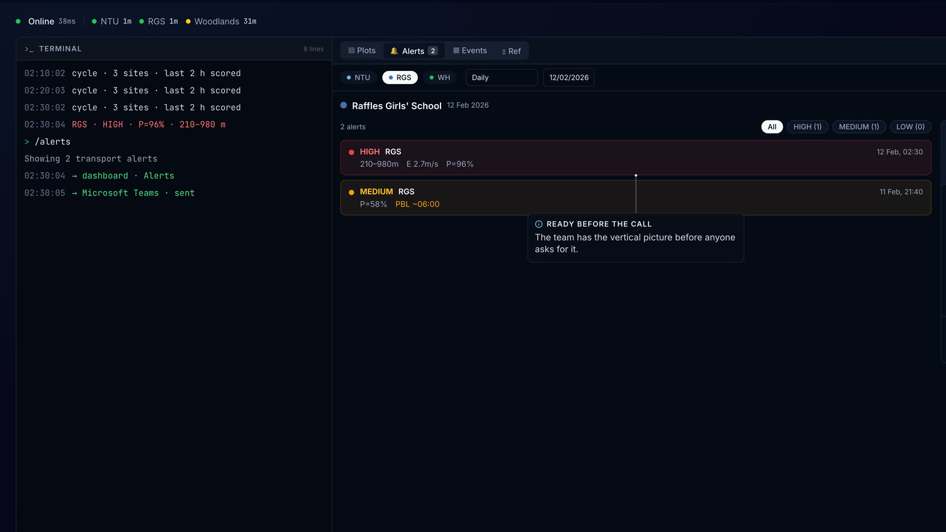Click the green Online status indicator
946x532 pixels.
coord(18,21)
